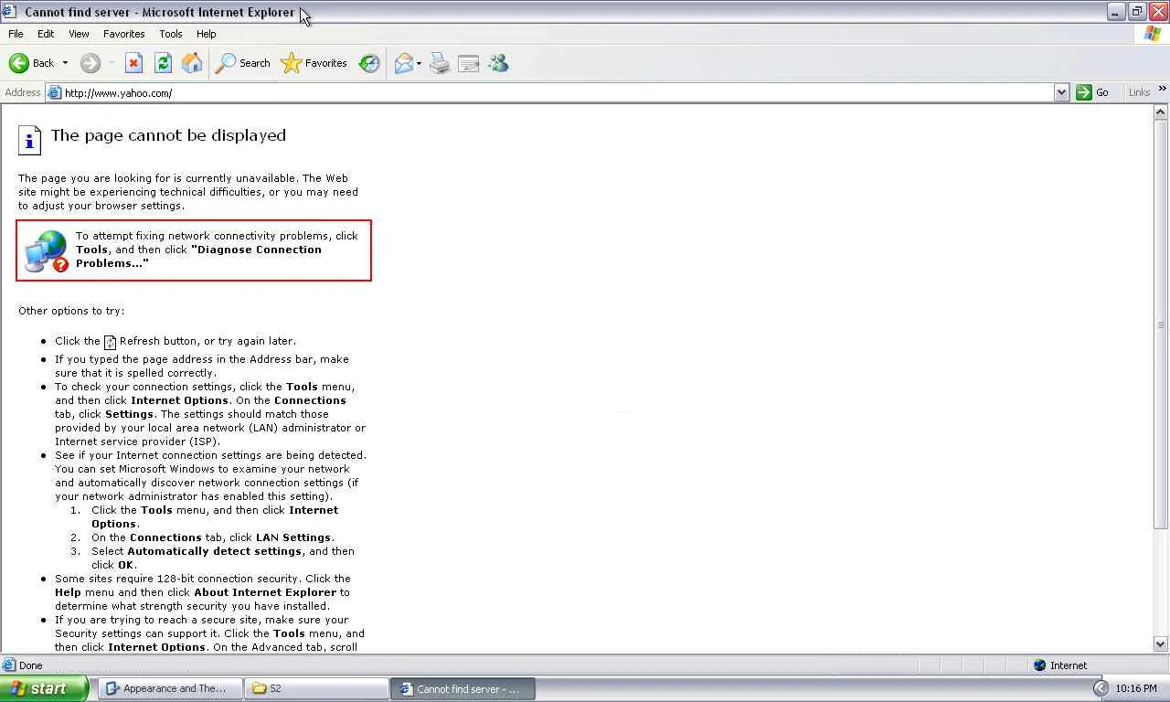Click the Go button
This screenshot has width=1170, height=702.
click(x=1093, y=92)
